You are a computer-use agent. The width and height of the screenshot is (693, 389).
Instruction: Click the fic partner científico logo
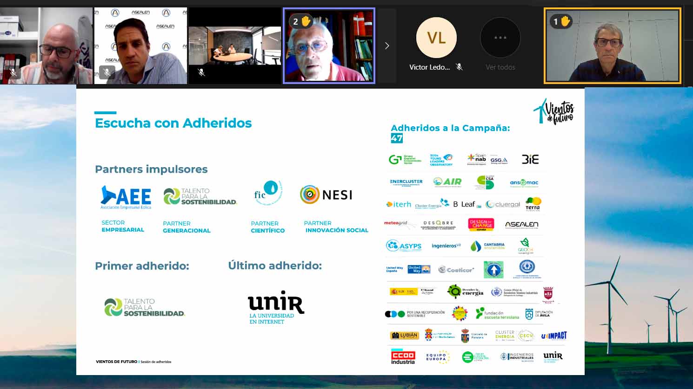click(x=267, y=193)
